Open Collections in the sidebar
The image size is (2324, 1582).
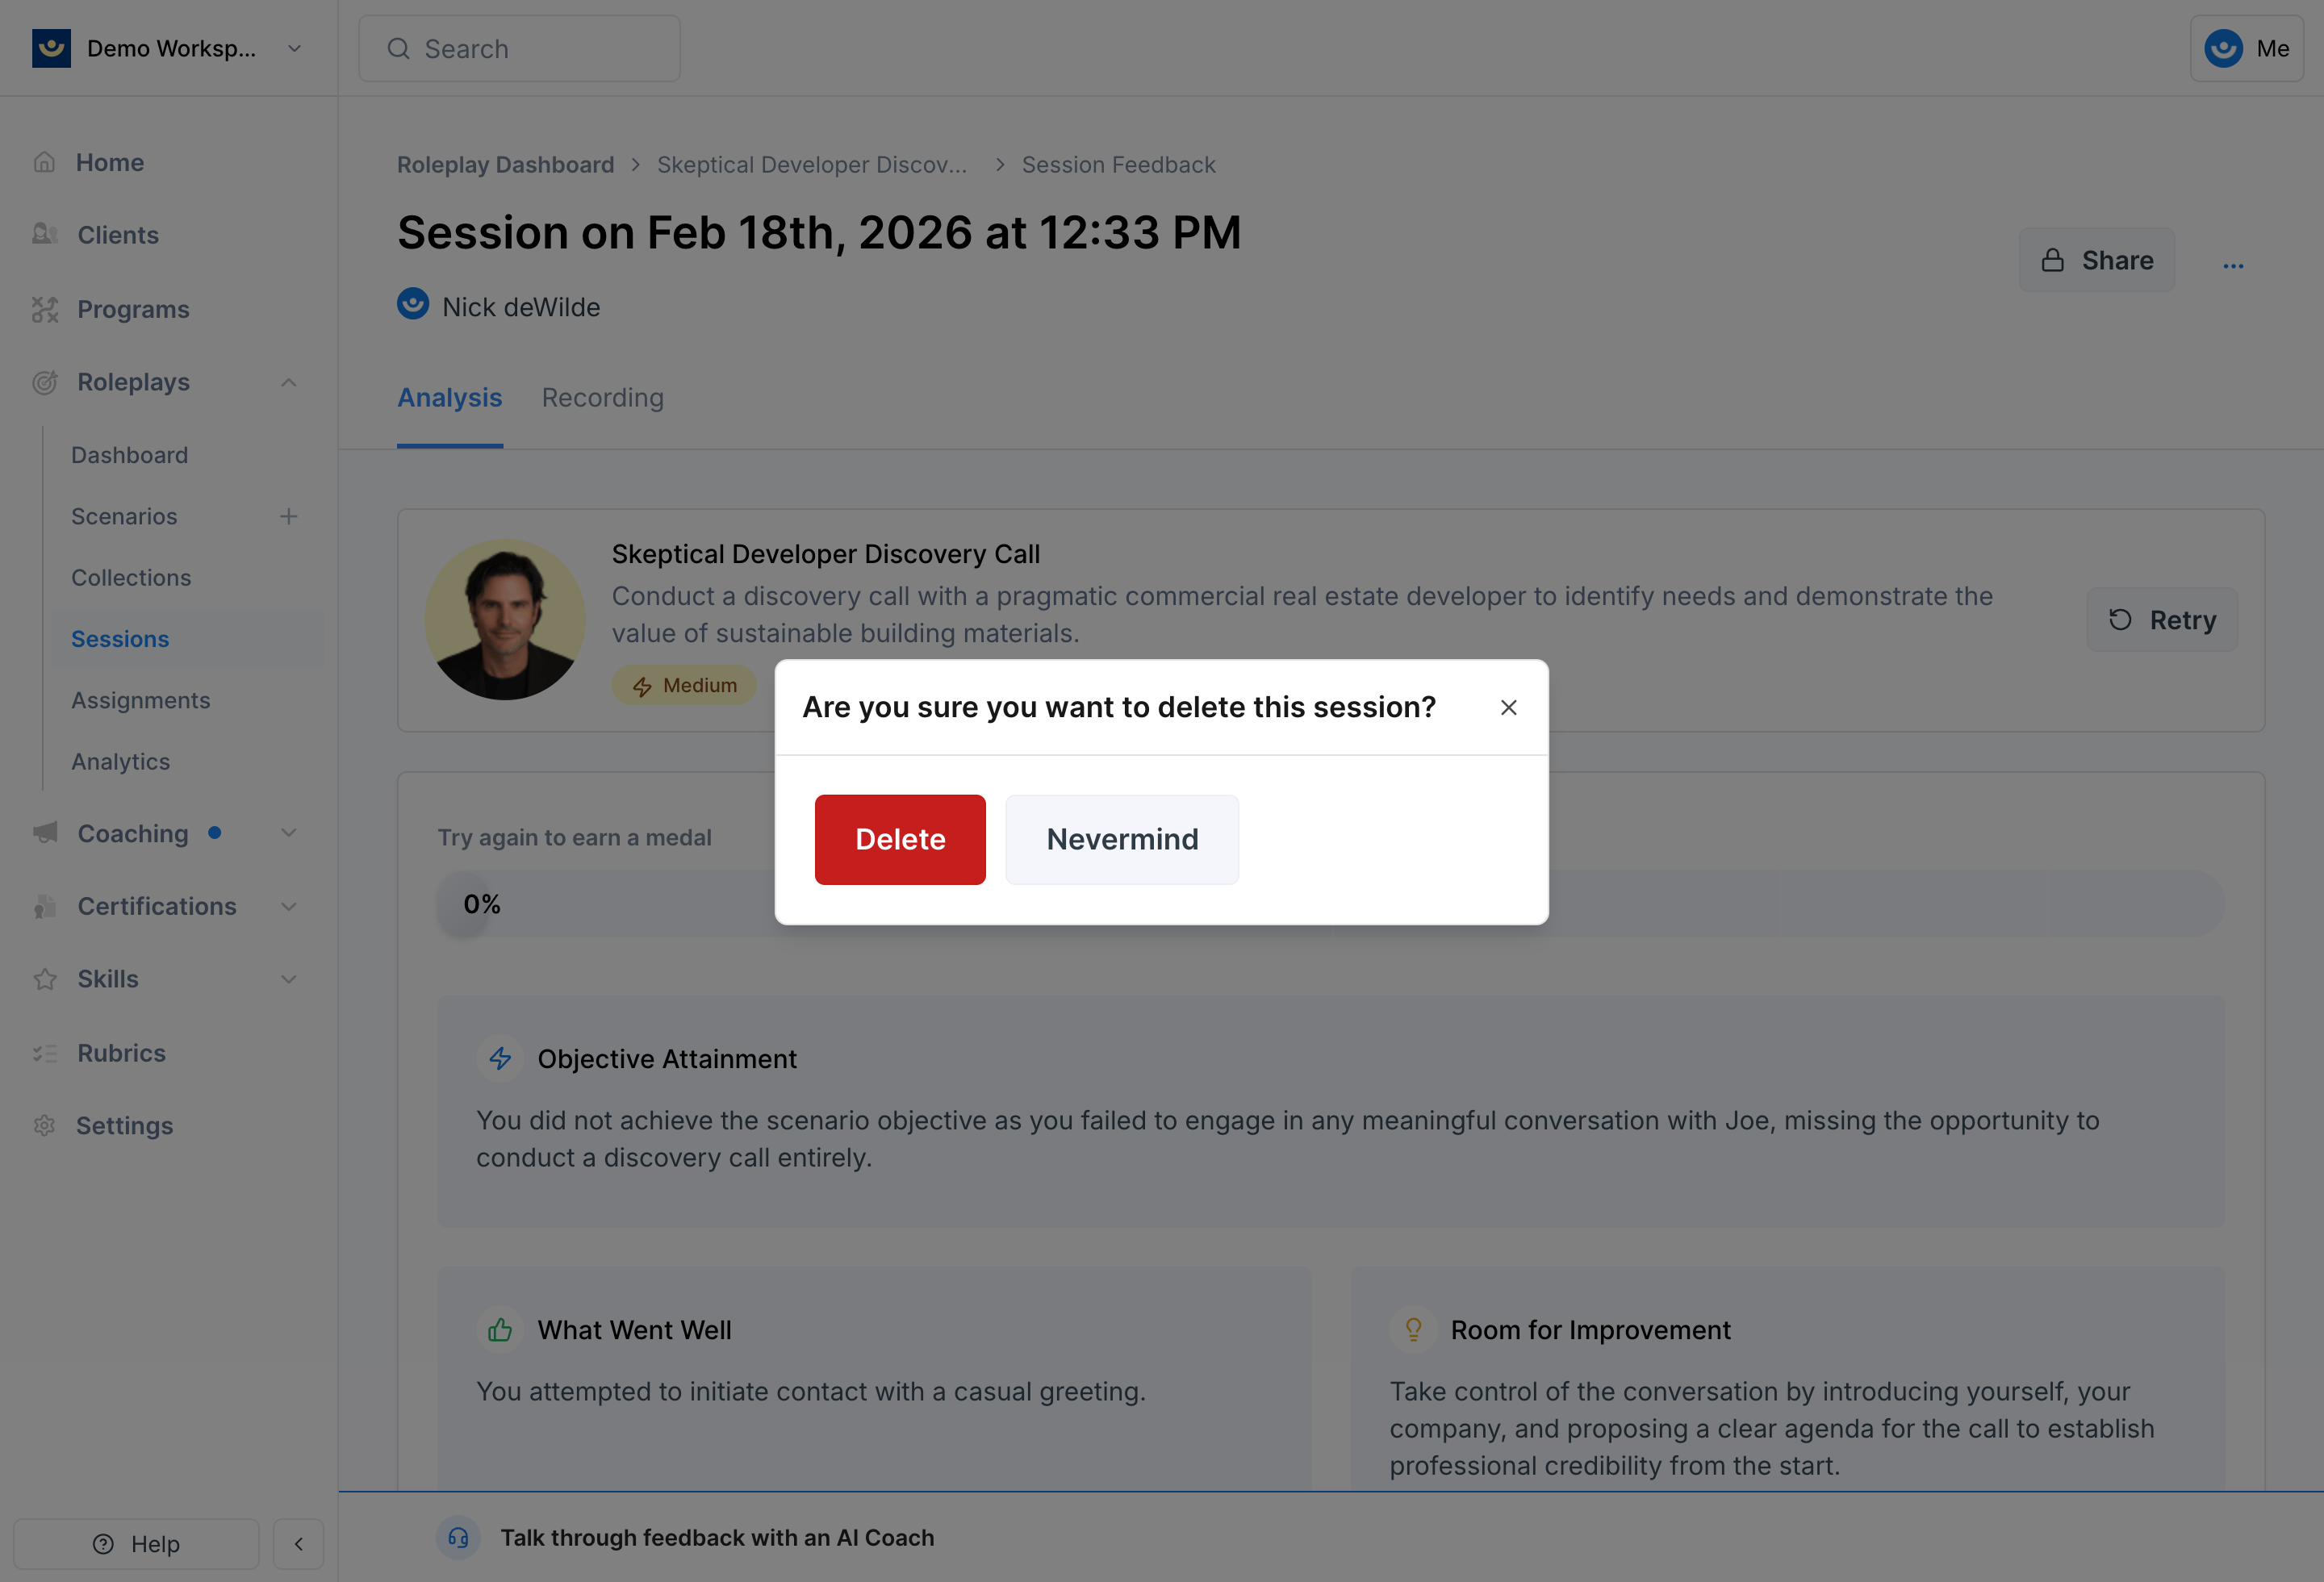click(131, 578)
